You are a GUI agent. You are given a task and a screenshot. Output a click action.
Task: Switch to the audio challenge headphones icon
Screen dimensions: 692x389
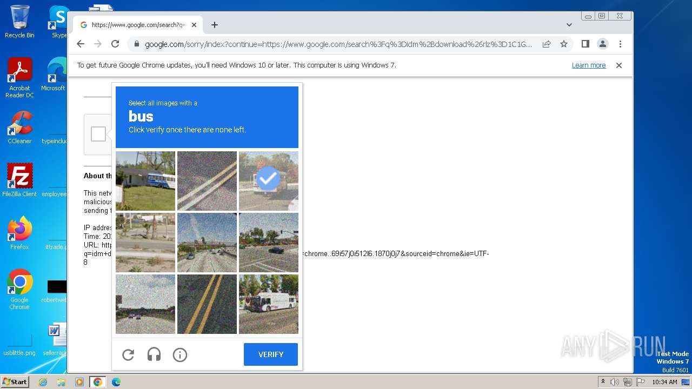[x=154, y=354]
